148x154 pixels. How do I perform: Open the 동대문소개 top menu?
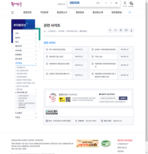click(x=98, y=12)
